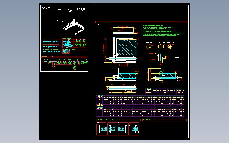Click the circled G1 marker symbol

pos(97,26)
